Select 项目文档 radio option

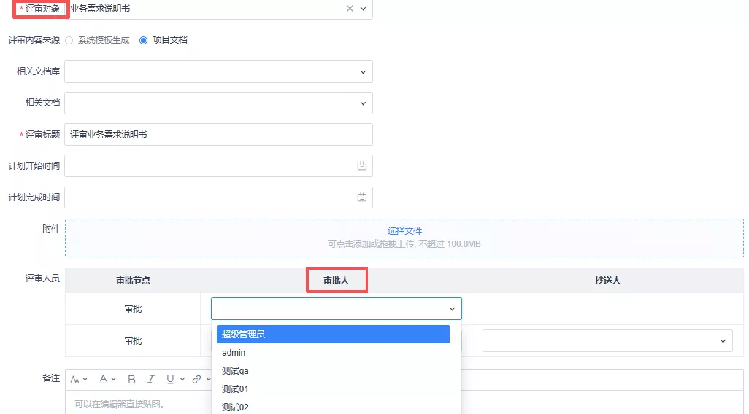143,41
